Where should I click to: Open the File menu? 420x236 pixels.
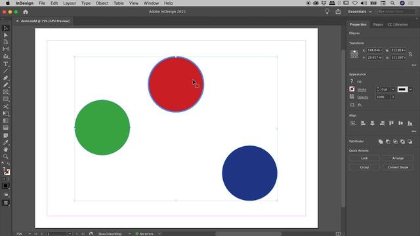(42, 3)
